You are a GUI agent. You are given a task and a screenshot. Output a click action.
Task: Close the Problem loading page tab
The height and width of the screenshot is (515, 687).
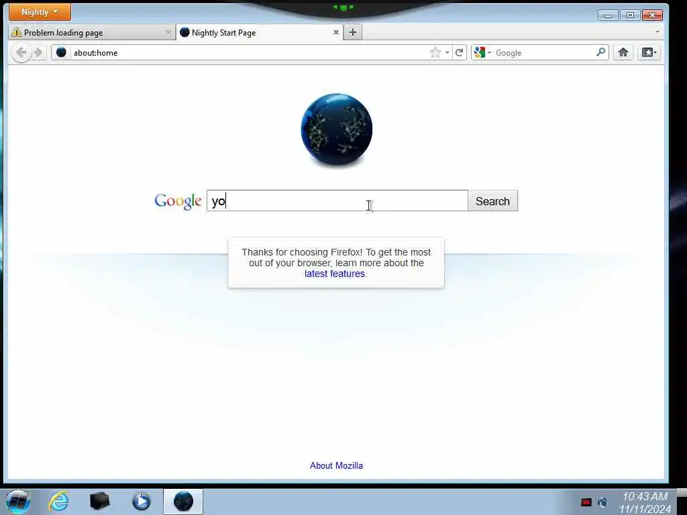coord(168,32)
